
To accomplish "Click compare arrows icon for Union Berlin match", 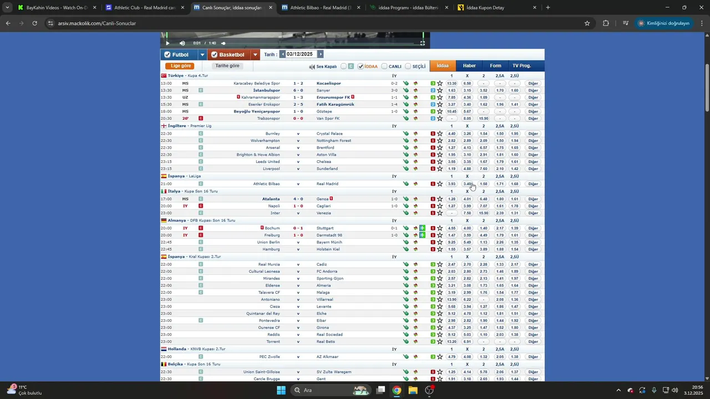I will [x=415, y=242].
